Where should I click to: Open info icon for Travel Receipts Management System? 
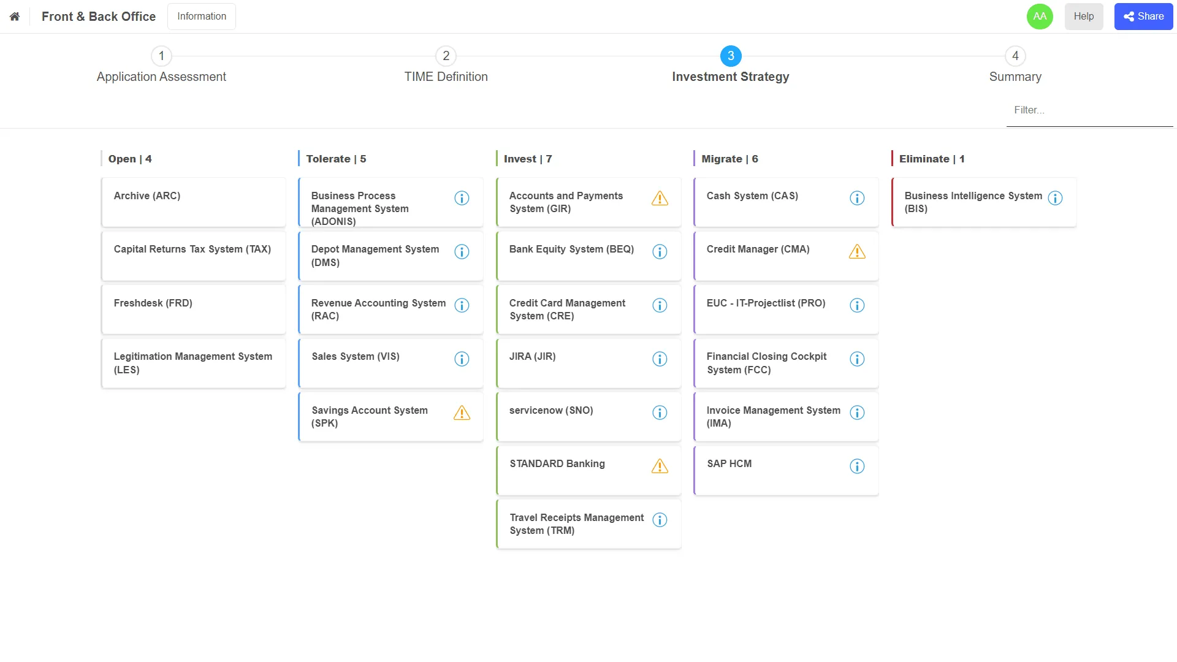click(660, 520)
